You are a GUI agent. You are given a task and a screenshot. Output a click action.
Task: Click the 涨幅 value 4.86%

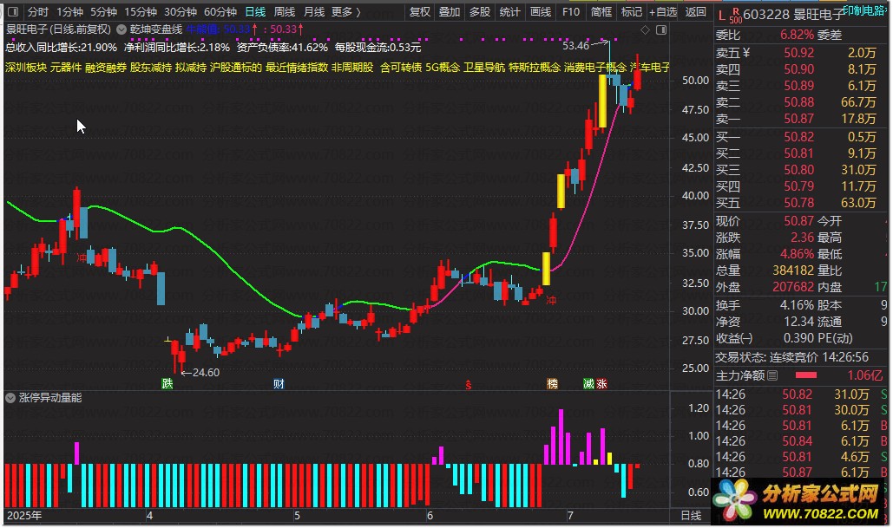[x=797, y=254]
